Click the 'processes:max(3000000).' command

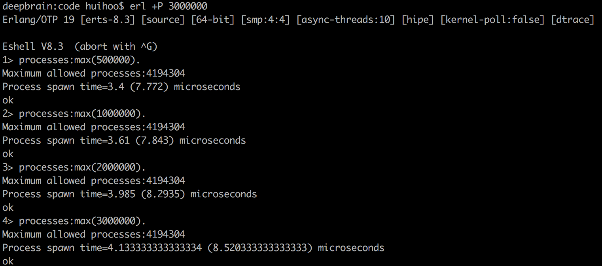pyautogui.click(x=82, y=221)
